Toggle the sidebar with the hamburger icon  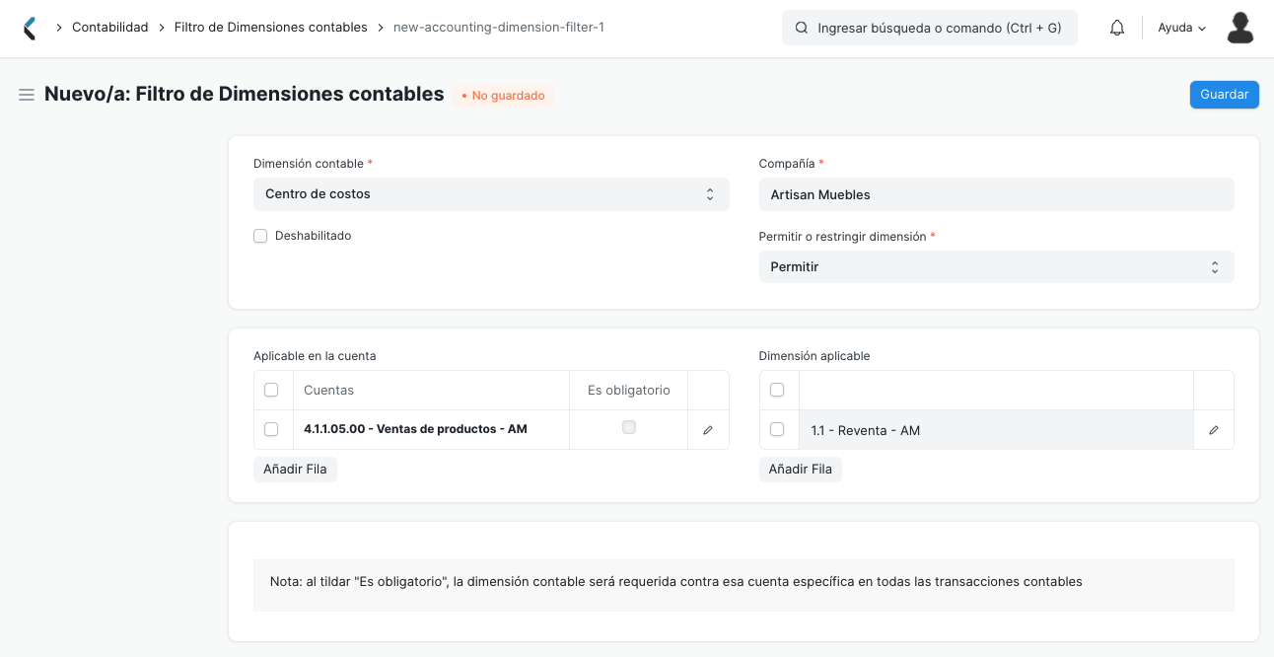point(26,95)
